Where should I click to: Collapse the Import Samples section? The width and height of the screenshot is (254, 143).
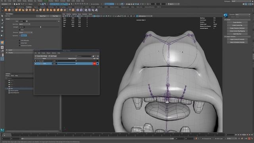(225, 37)
